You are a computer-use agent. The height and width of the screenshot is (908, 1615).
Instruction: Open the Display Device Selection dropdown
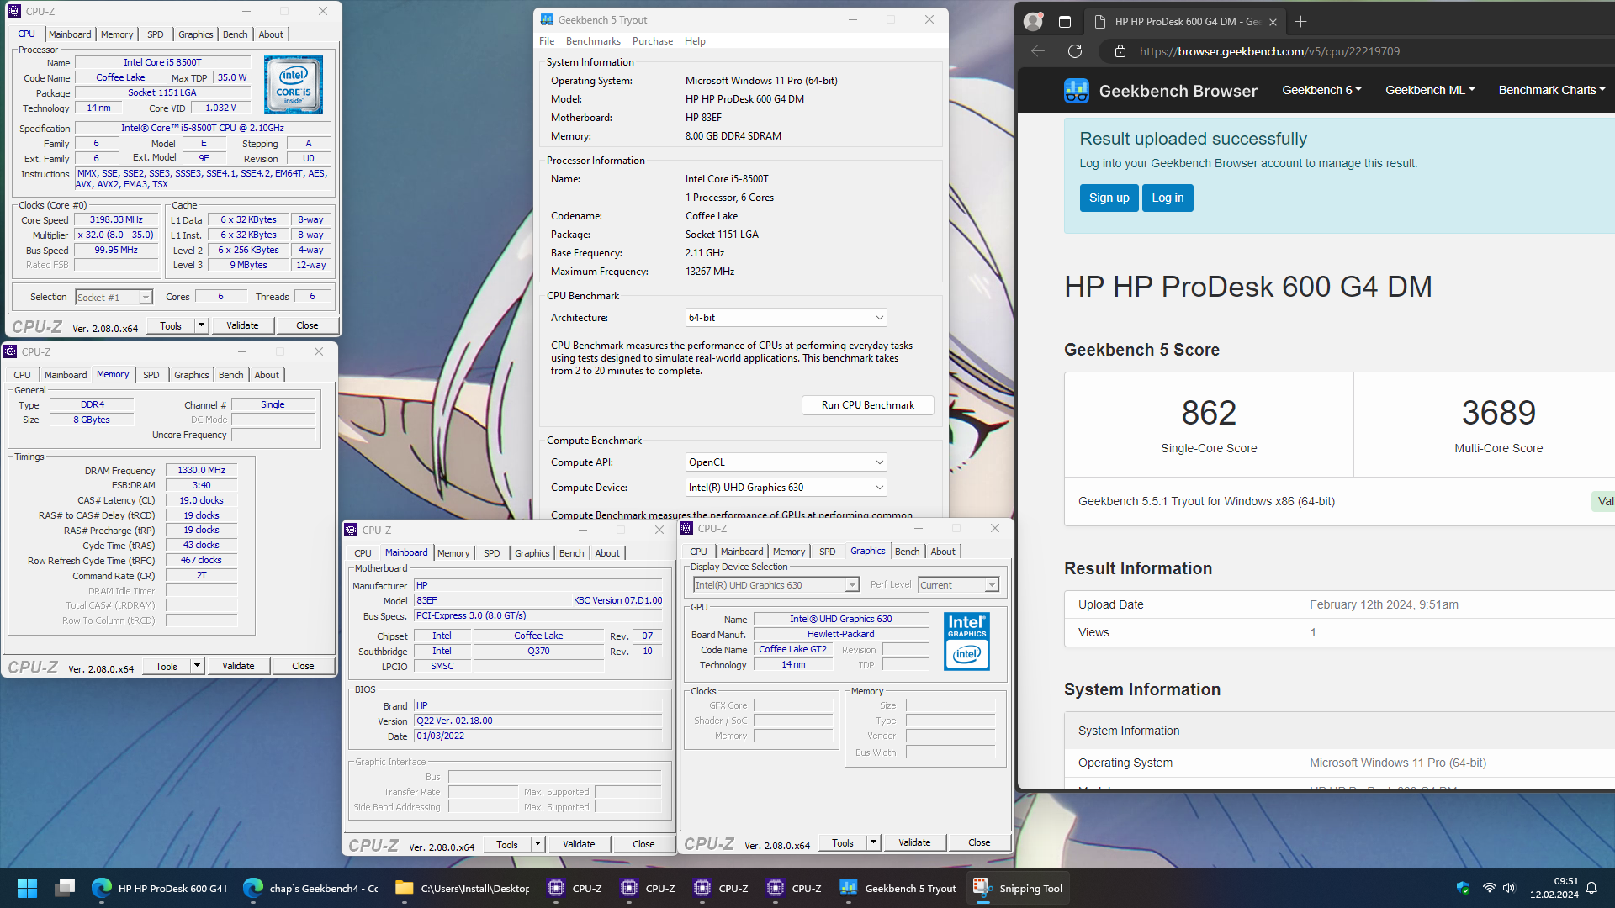776,585
